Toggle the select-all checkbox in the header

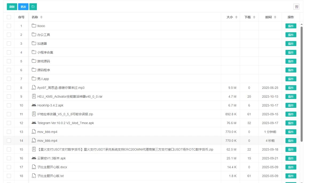coord(9,17)
